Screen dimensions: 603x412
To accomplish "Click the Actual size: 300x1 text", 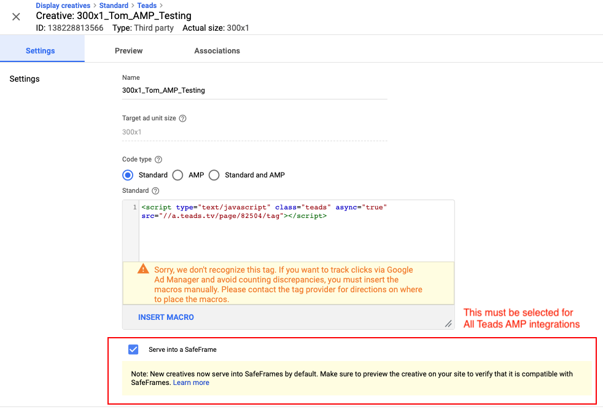I will [x=216, y=28].
